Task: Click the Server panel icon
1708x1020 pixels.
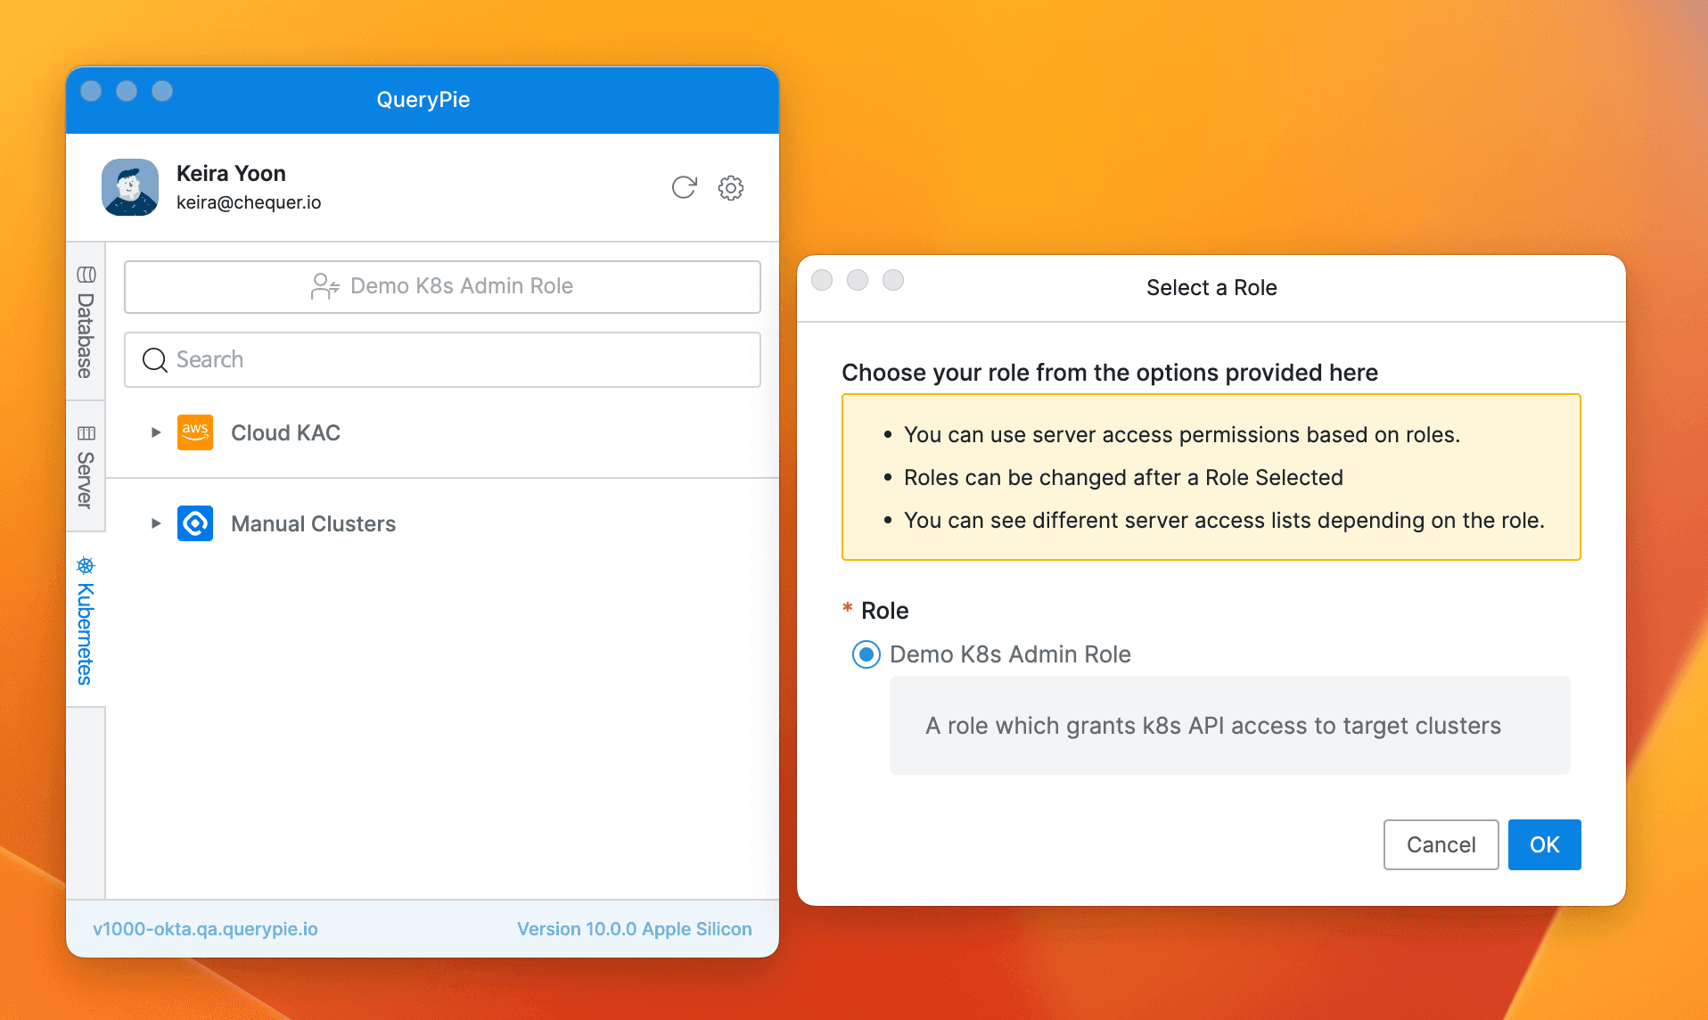Action: coord(86,432)
